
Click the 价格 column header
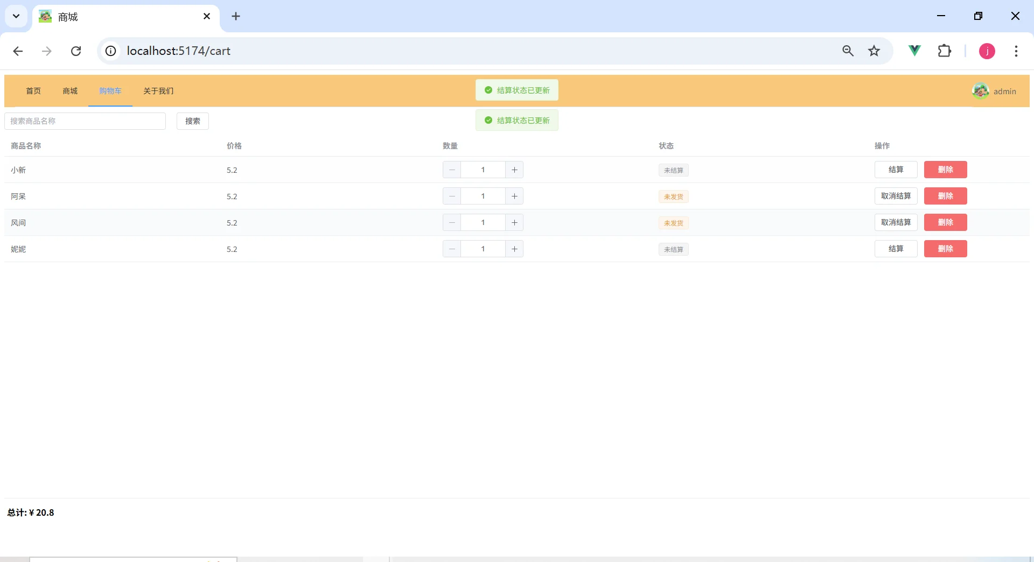[x=234, y=146]
